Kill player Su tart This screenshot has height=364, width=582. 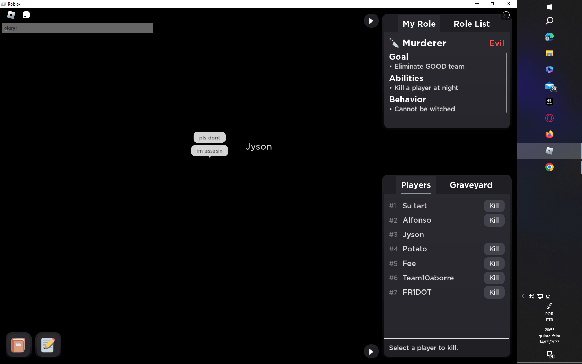click(x=494, y=206)
